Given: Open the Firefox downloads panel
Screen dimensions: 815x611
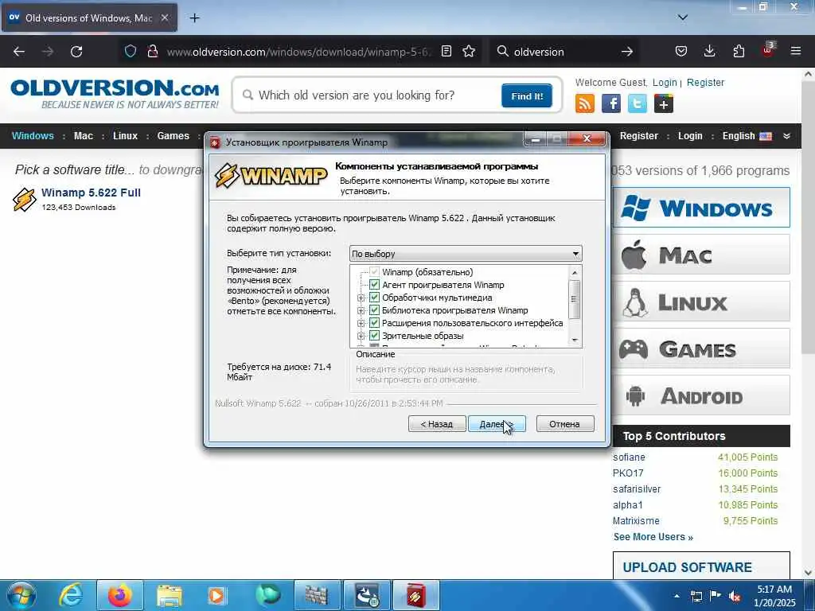Looking at the screenshot, I should [709, 51].
